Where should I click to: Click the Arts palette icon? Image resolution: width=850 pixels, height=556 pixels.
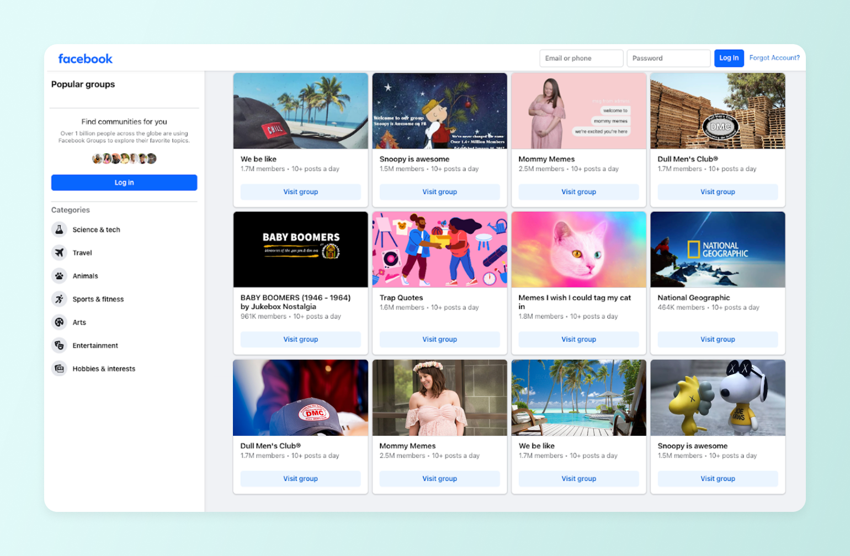[x=59, y=322]
